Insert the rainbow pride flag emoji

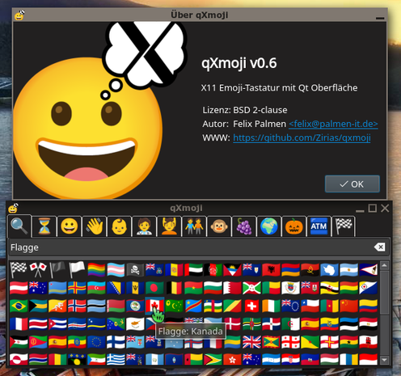click(96, 270)
